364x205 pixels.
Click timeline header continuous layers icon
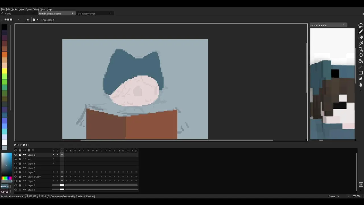point(24,150)
